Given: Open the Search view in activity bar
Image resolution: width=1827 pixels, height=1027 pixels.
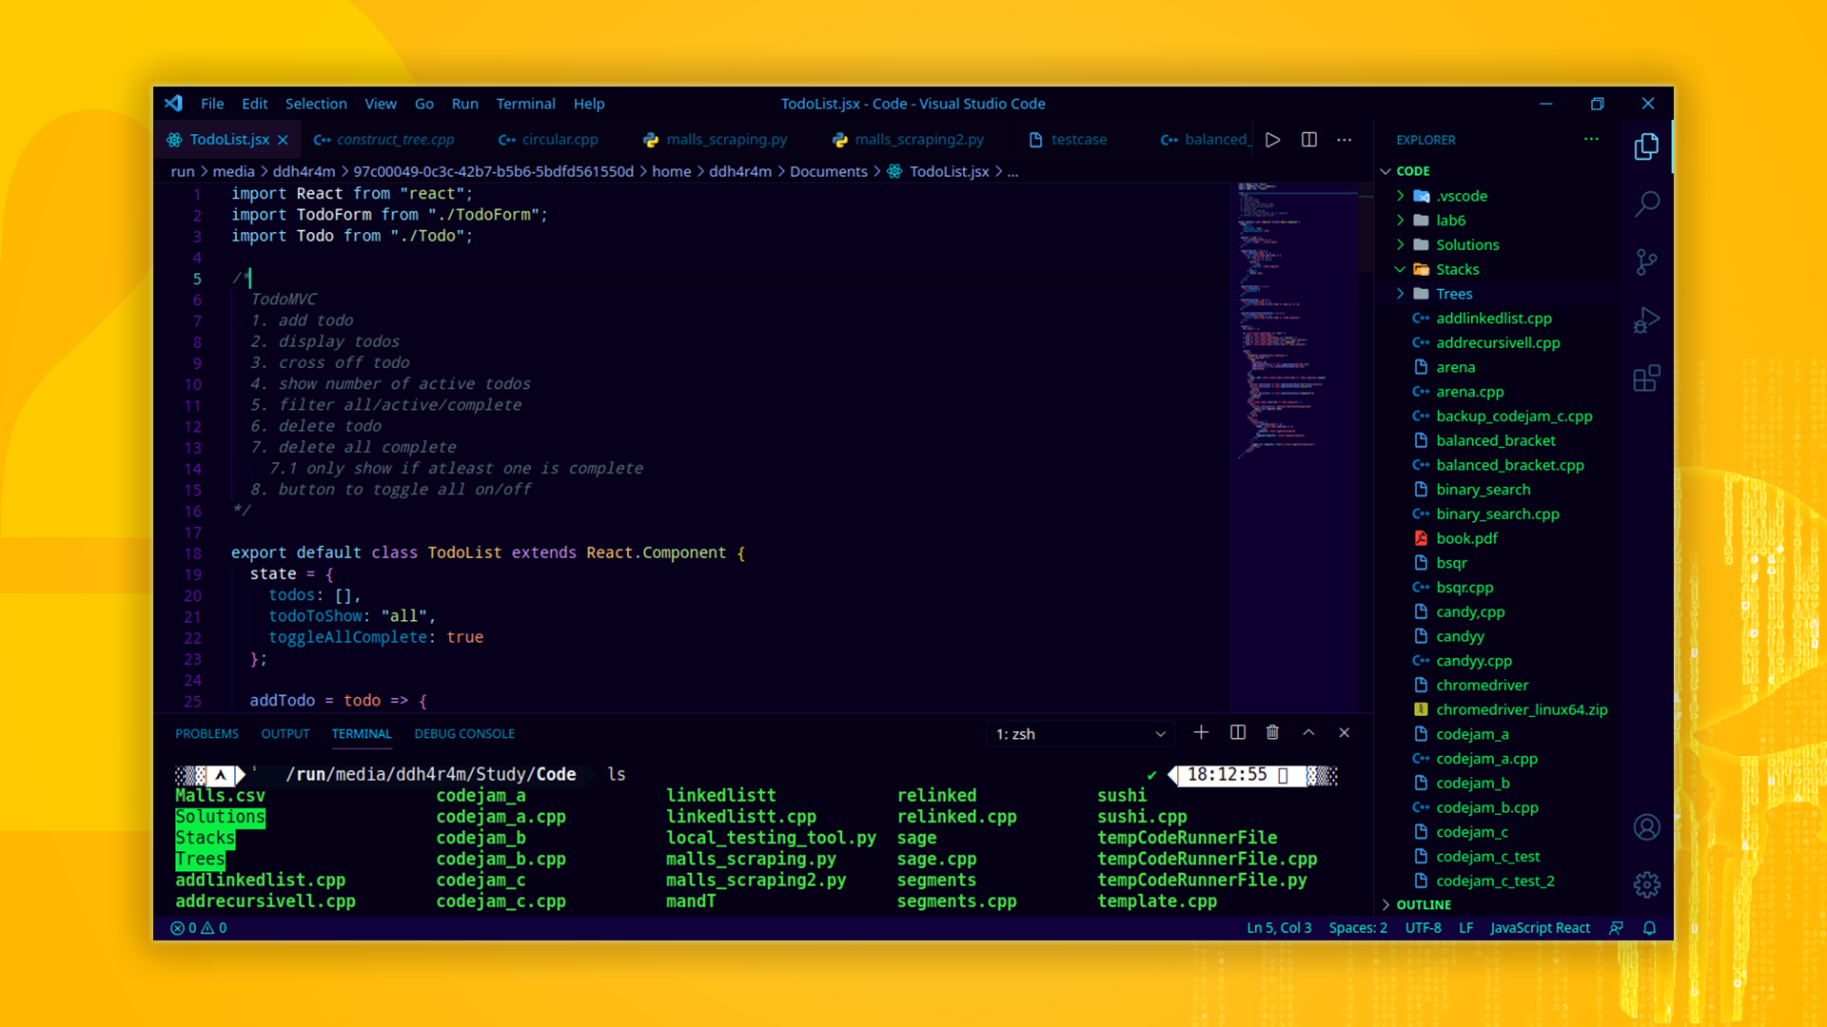Looking at the screenshot, I should tap(1647, 203).
